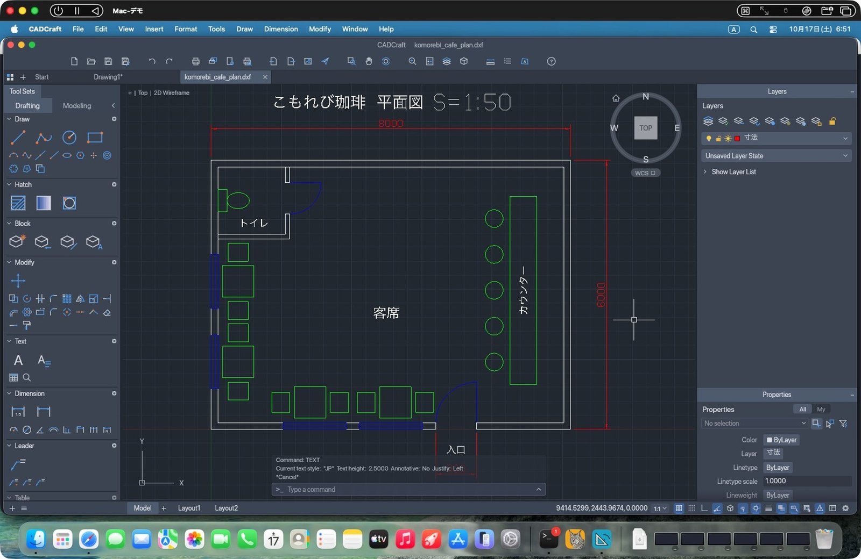861x559 pixels.
Task: Click the Create Block icon
Action: pos(17,242)
